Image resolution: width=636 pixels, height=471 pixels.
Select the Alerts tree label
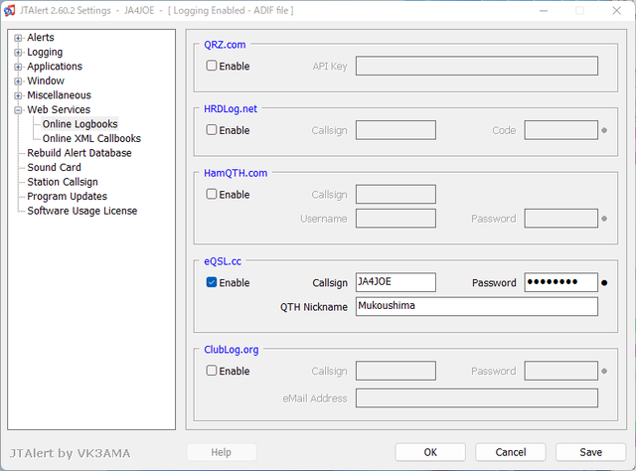(41, 38)
